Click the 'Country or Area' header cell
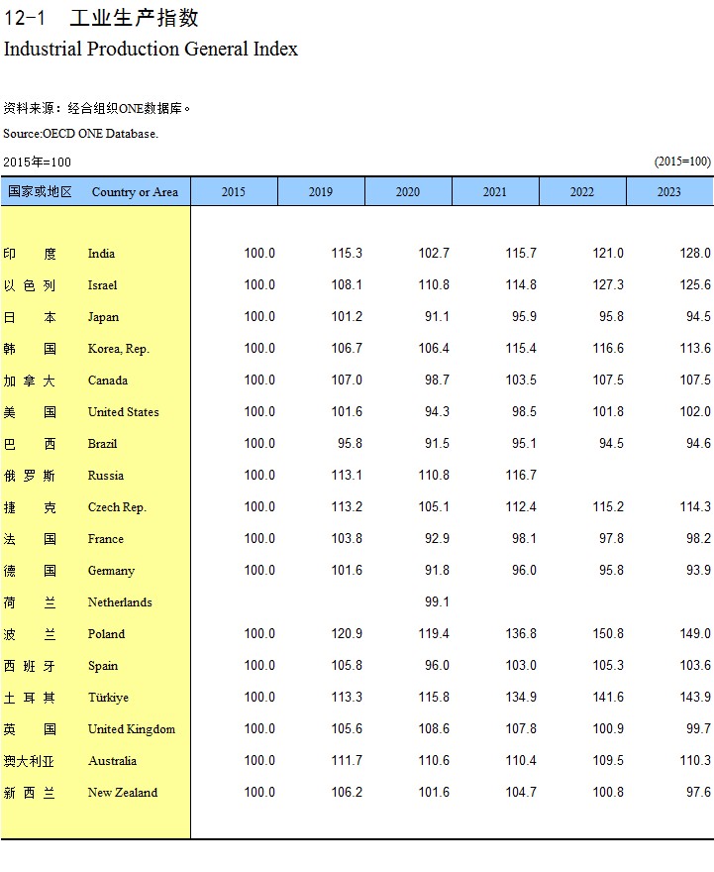This screenshot has height=872, width=714. point(135,192)
